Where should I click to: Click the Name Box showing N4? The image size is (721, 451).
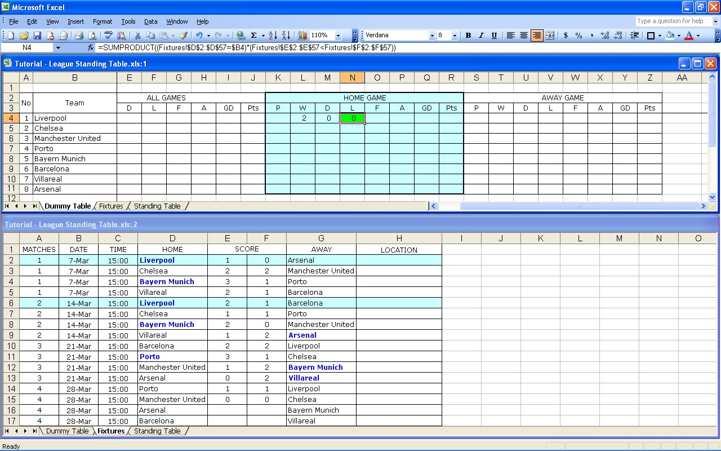click(27, 48)
